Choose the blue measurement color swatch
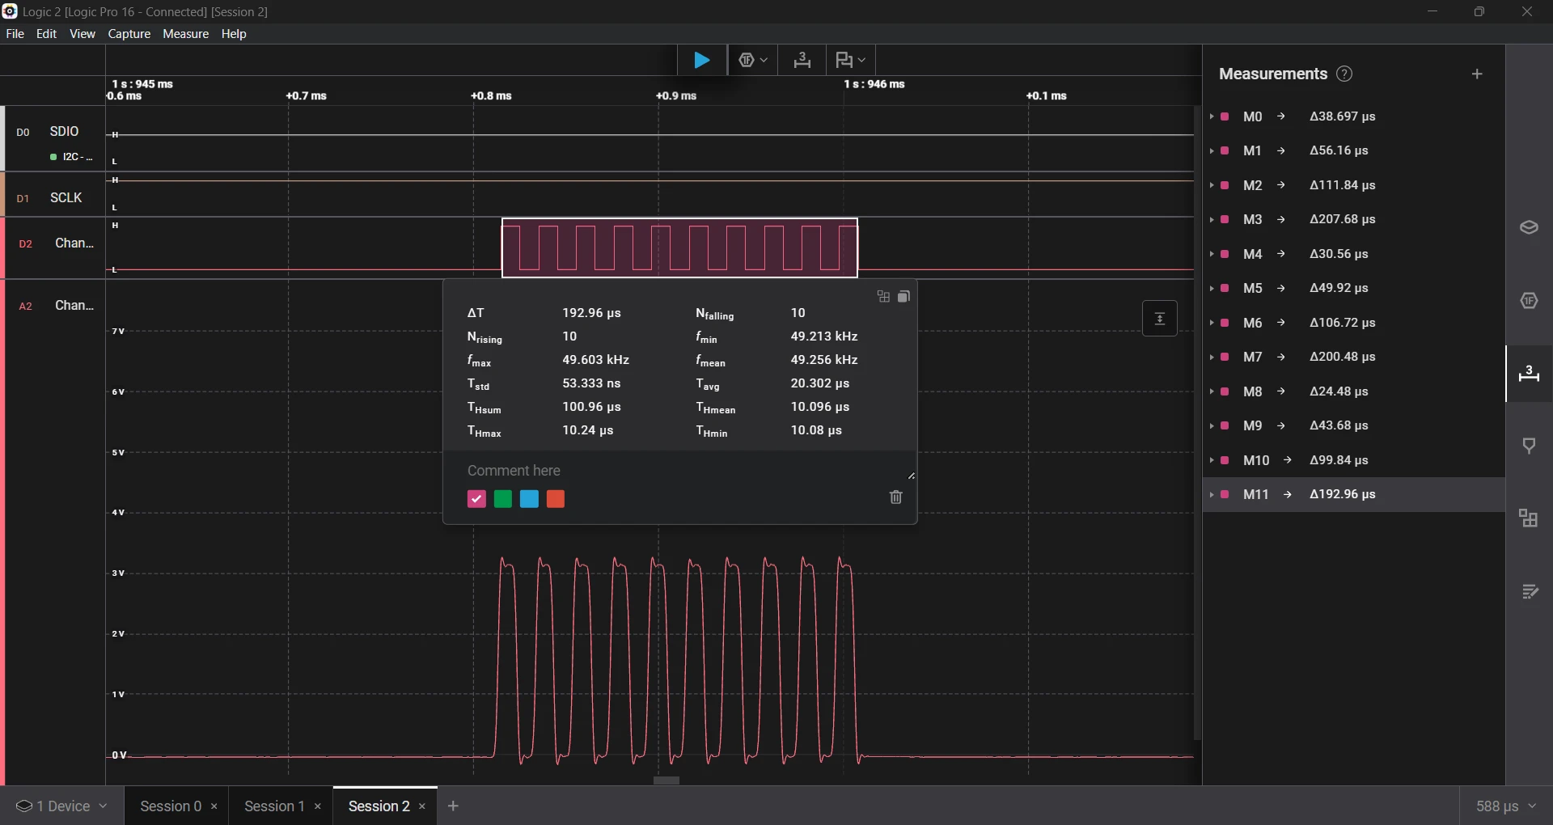 530,499
